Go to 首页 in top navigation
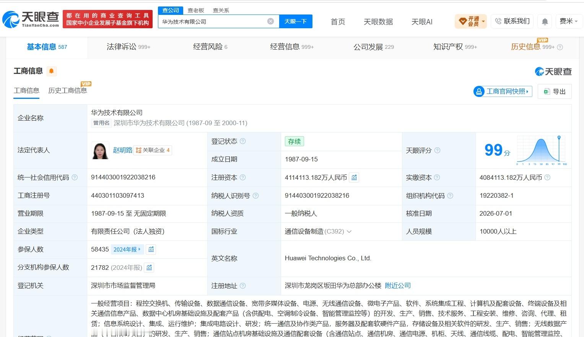This screenshot has height=337, width=584. coord(338,22)
